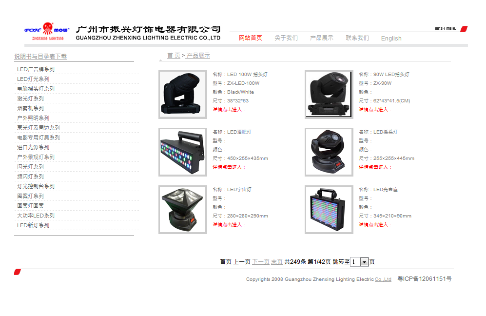Open the 网站首页 menu item

[x=251, y=38]
